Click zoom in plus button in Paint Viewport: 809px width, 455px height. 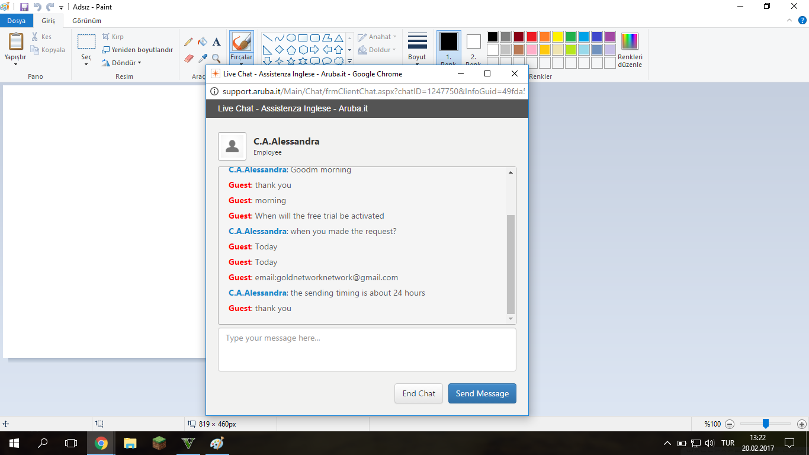[x=802, y=424]
